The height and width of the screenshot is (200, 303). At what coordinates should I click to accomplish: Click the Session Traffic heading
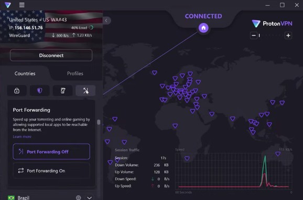click(127, 150)
